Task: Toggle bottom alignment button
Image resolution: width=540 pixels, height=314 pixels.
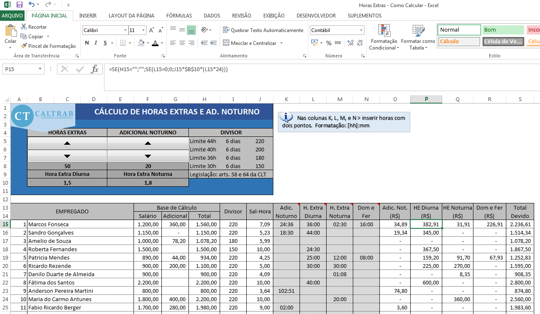Action: pos(191,30)
